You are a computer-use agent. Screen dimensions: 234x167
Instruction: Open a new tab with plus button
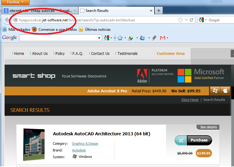click(x=159, y=11)
